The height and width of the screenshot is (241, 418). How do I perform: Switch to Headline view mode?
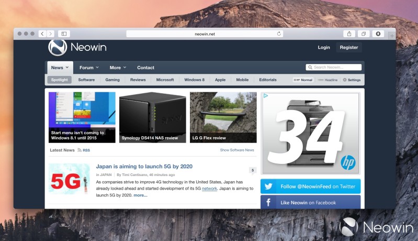(x=327, y=80)
